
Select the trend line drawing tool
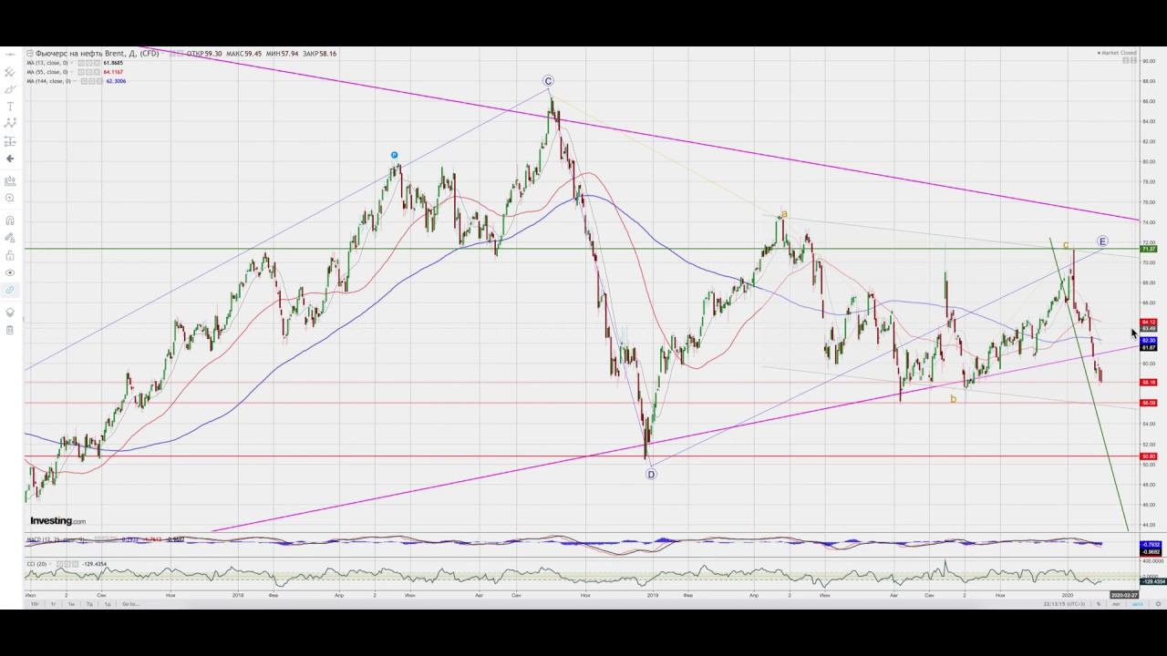[11, 72]
